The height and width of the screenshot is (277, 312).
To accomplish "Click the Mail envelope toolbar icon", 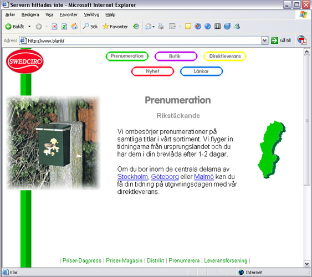I will 148,26.
